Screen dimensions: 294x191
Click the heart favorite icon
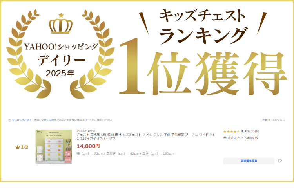coord(280,161)
